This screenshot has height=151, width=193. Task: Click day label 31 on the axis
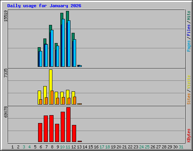coord(181,147)
